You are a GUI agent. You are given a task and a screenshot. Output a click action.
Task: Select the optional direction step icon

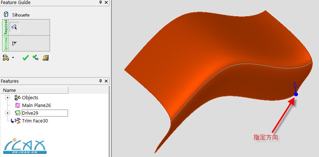tap(14, 43)
